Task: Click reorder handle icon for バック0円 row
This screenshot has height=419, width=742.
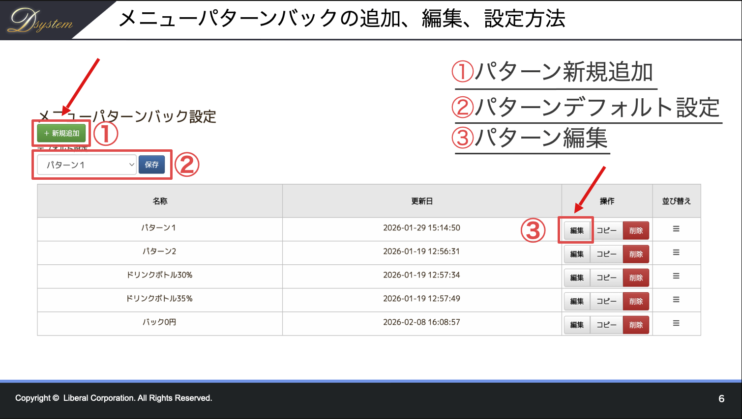Action: point(676,323)
